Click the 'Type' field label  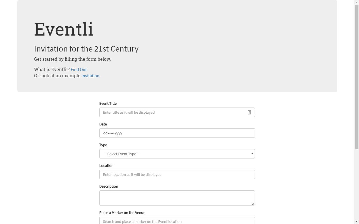click(103, 145)
